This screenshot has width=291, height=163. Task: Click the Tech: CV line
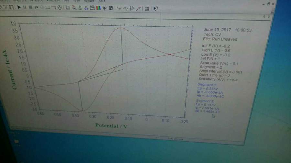pyautogui.click(x=212, y=34)
